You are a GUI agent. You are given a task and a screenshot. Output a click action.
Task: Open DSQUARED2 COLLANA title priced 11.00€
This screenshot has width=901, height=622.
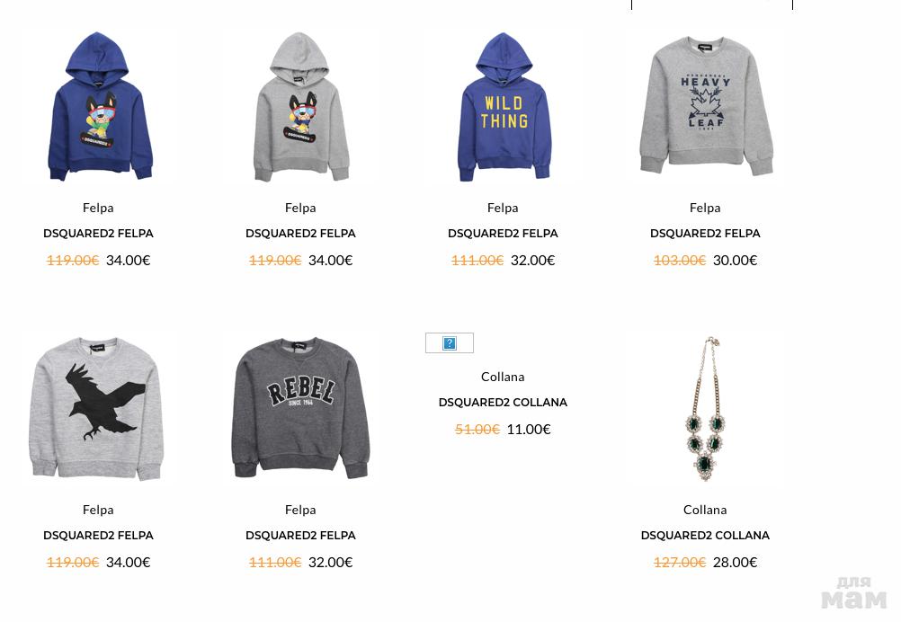click(503, 402)
